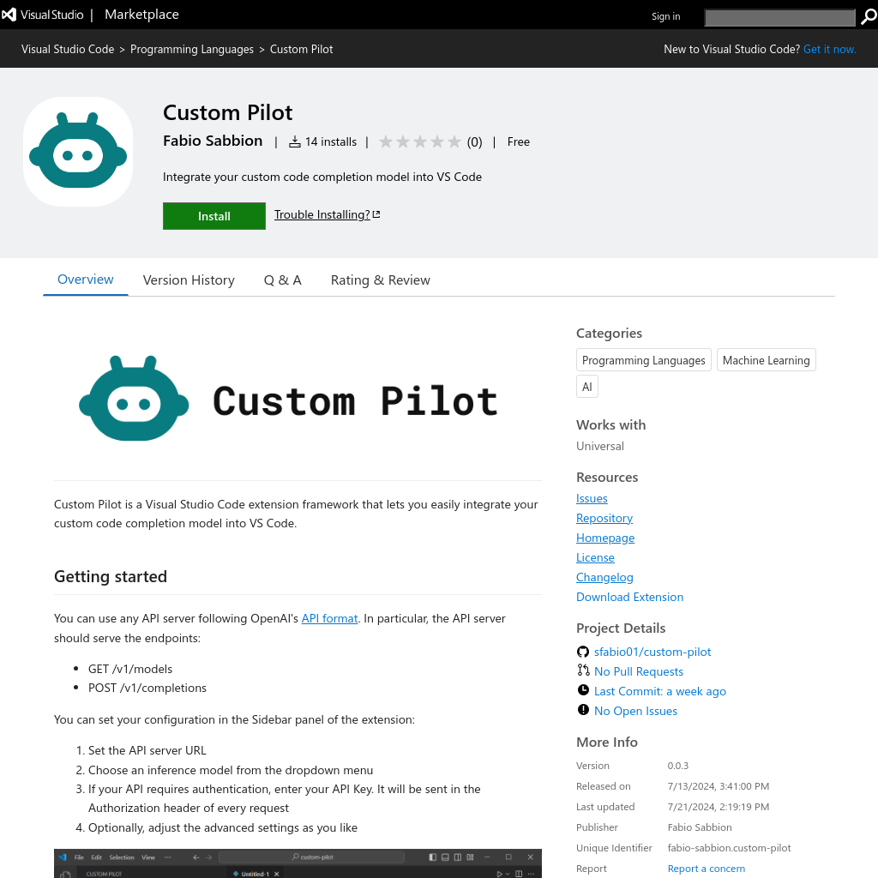Switch to the Version History tab
Image resolution: width=878 pixels, height=878 pixels.
pyautogui.click(x=189, y=280)
